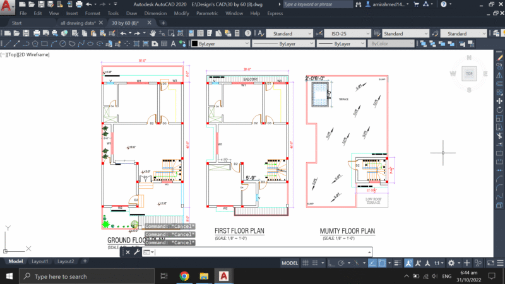The width and height of the screenshot is (505, 284).
Task: Expand the annotation scale 1:1 dropdown
Action: tap(443, 263)
